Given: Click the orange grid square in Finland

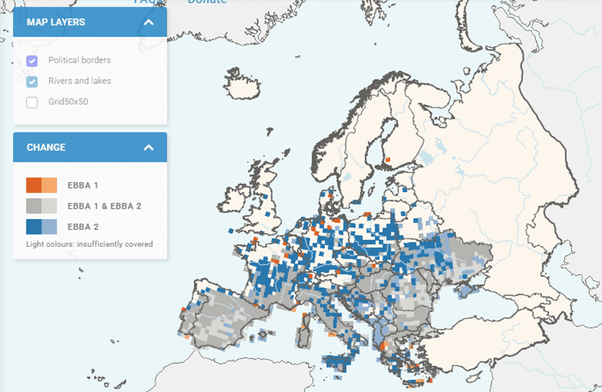Looking at the screenshot, I should tap(388, 161).
